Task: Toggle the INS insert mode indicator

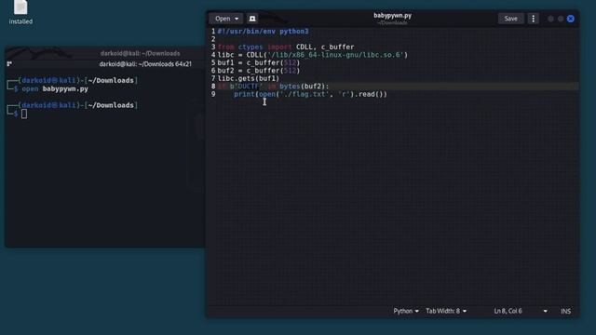Action: click(x=565, y=311)
